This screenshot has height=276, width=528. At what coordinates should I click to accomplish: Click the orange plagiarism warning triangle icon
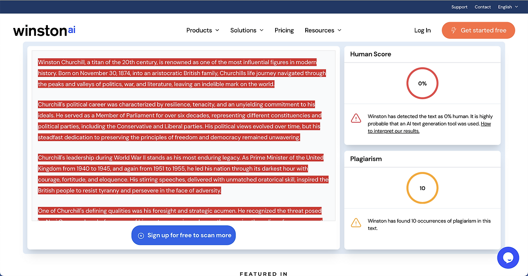click(x=356, y=223)
